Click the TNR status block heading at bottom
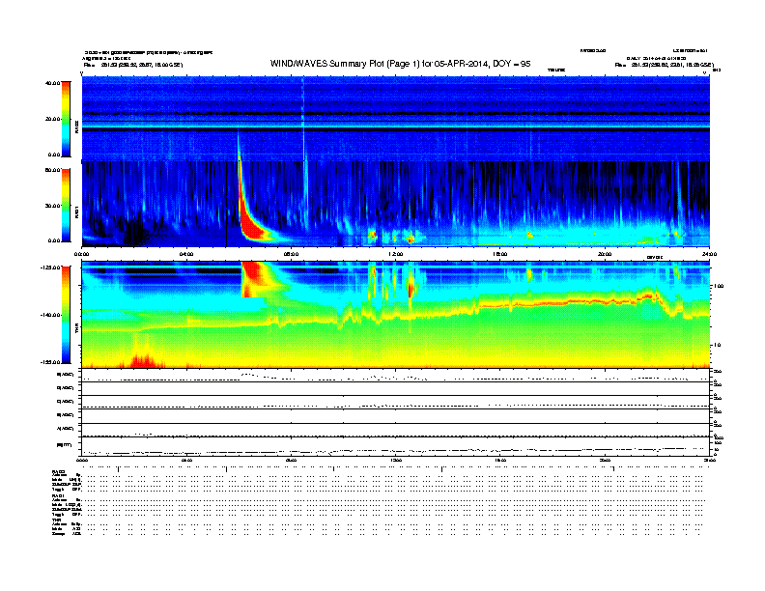Viewport: 765px width, 591px height. click(56, 520)
